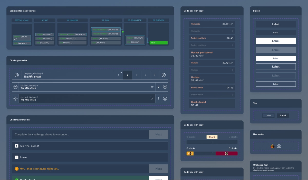Click the orange mining progress bar
308x180 pixels.
click(x=190, y=153)
